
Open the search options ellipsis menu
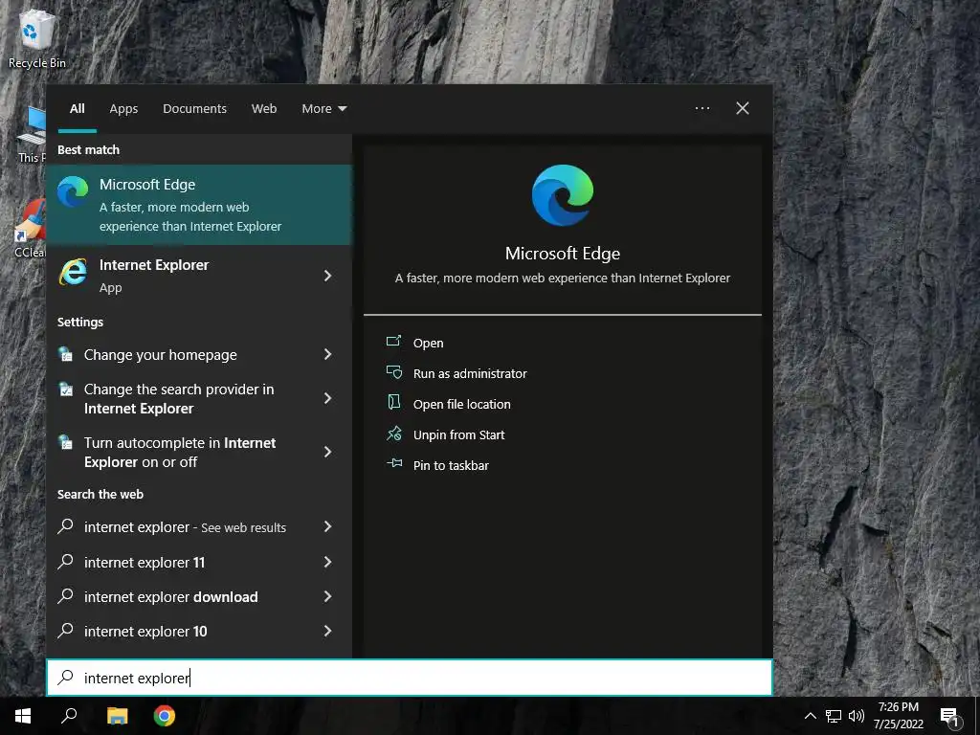pyautogui.click(x=702, y=108)
